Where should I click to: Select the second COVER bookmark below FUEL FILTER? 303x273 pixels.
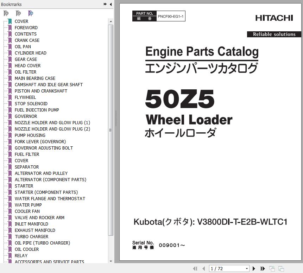(21, 161)
